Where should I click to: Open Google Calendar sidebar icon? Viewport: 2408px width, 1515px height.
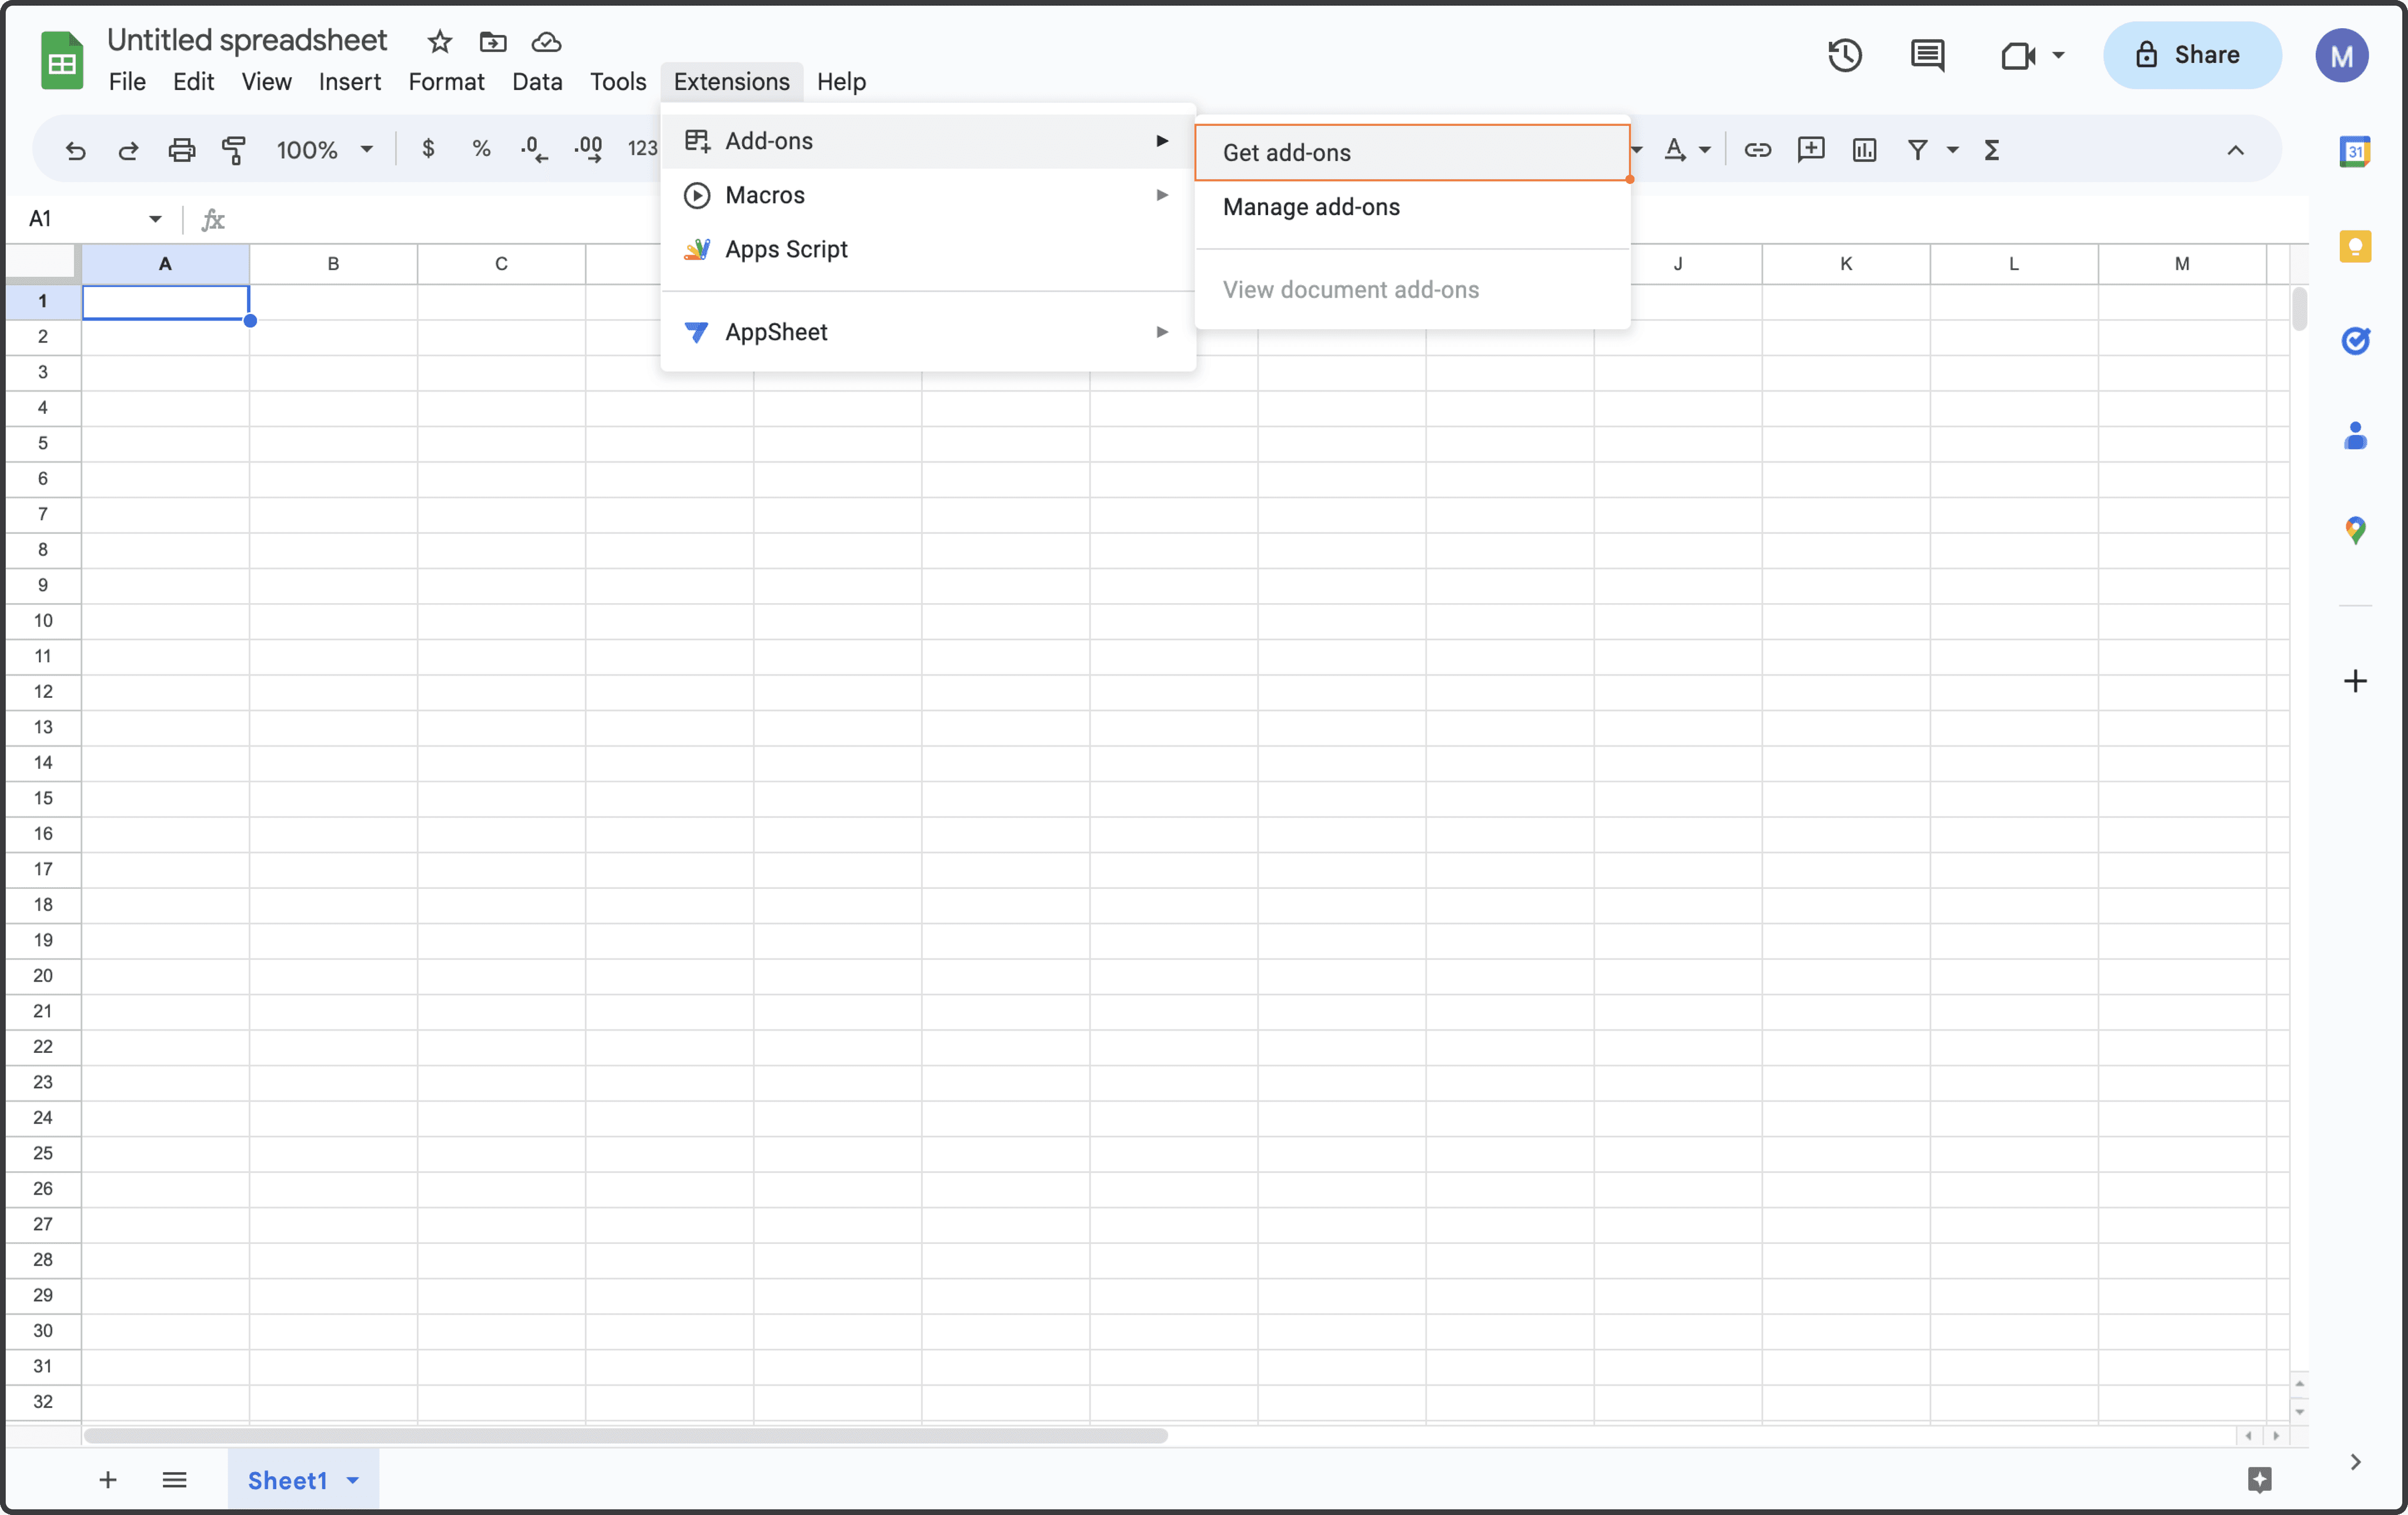pyautogui.click(x=2355, y=152)
